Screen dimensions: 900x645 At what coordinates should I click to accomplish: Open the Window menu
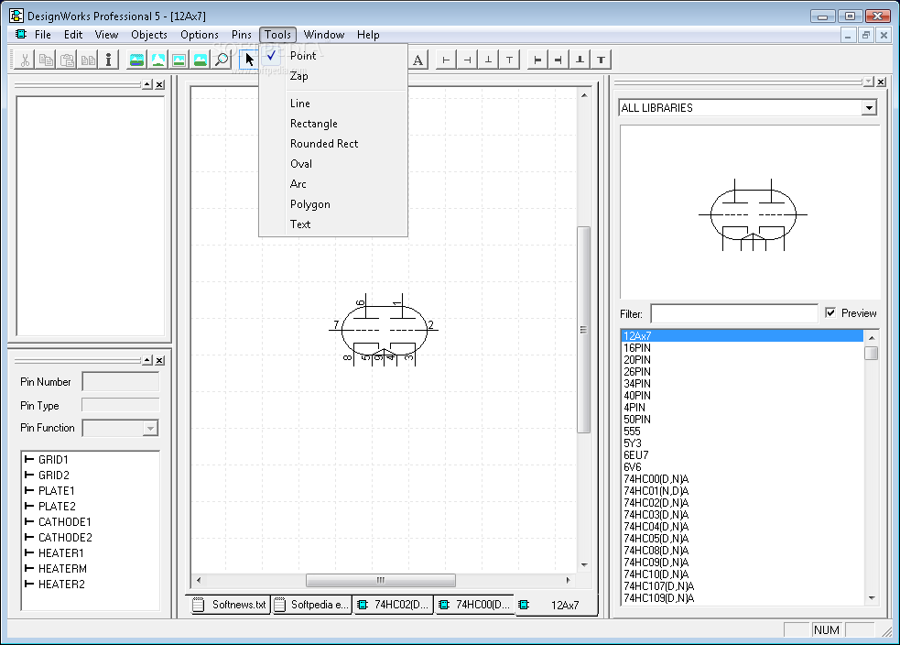point(324,35)
